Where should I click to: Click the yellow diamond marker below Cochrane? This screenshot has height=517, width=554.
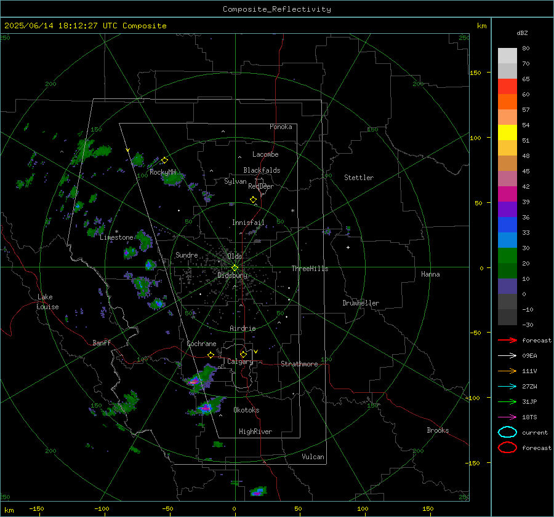[x=211, y=355]
